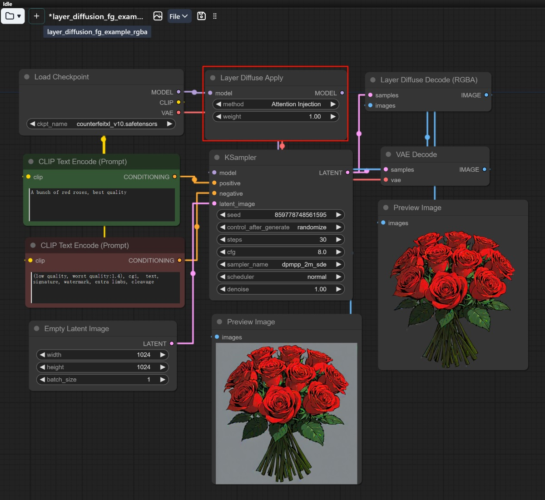The height and width of the screenshot is (500, 545).
Task: Increase steps value using right arrow
Action: [x=338, y=239]
